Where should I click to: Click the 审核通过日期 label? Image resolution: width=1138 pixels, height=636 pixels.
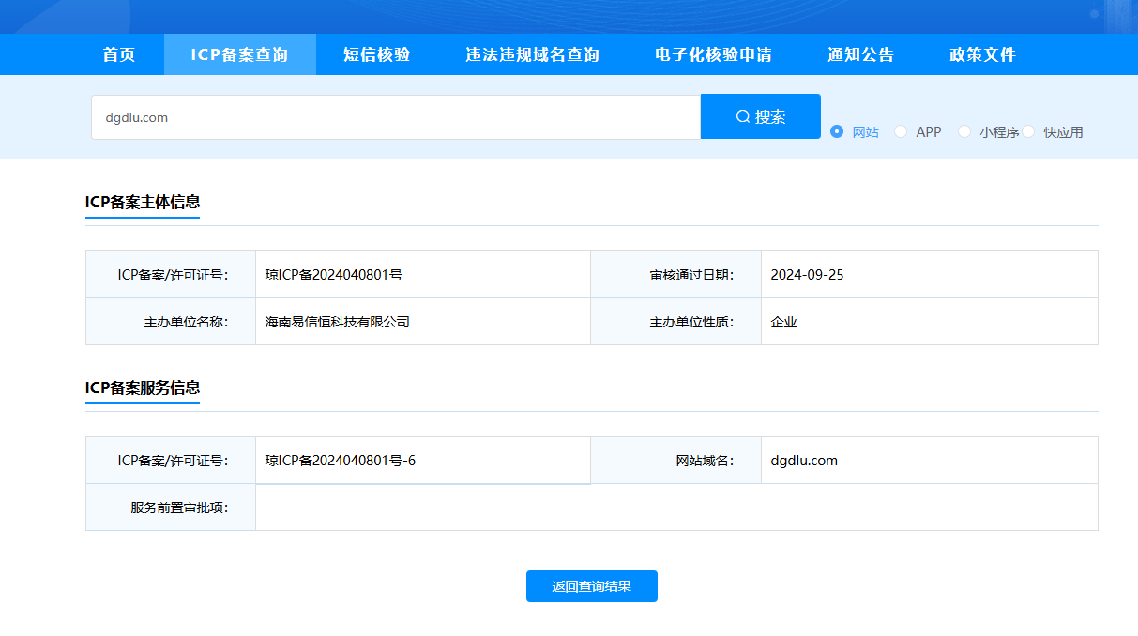click(691, 275)
